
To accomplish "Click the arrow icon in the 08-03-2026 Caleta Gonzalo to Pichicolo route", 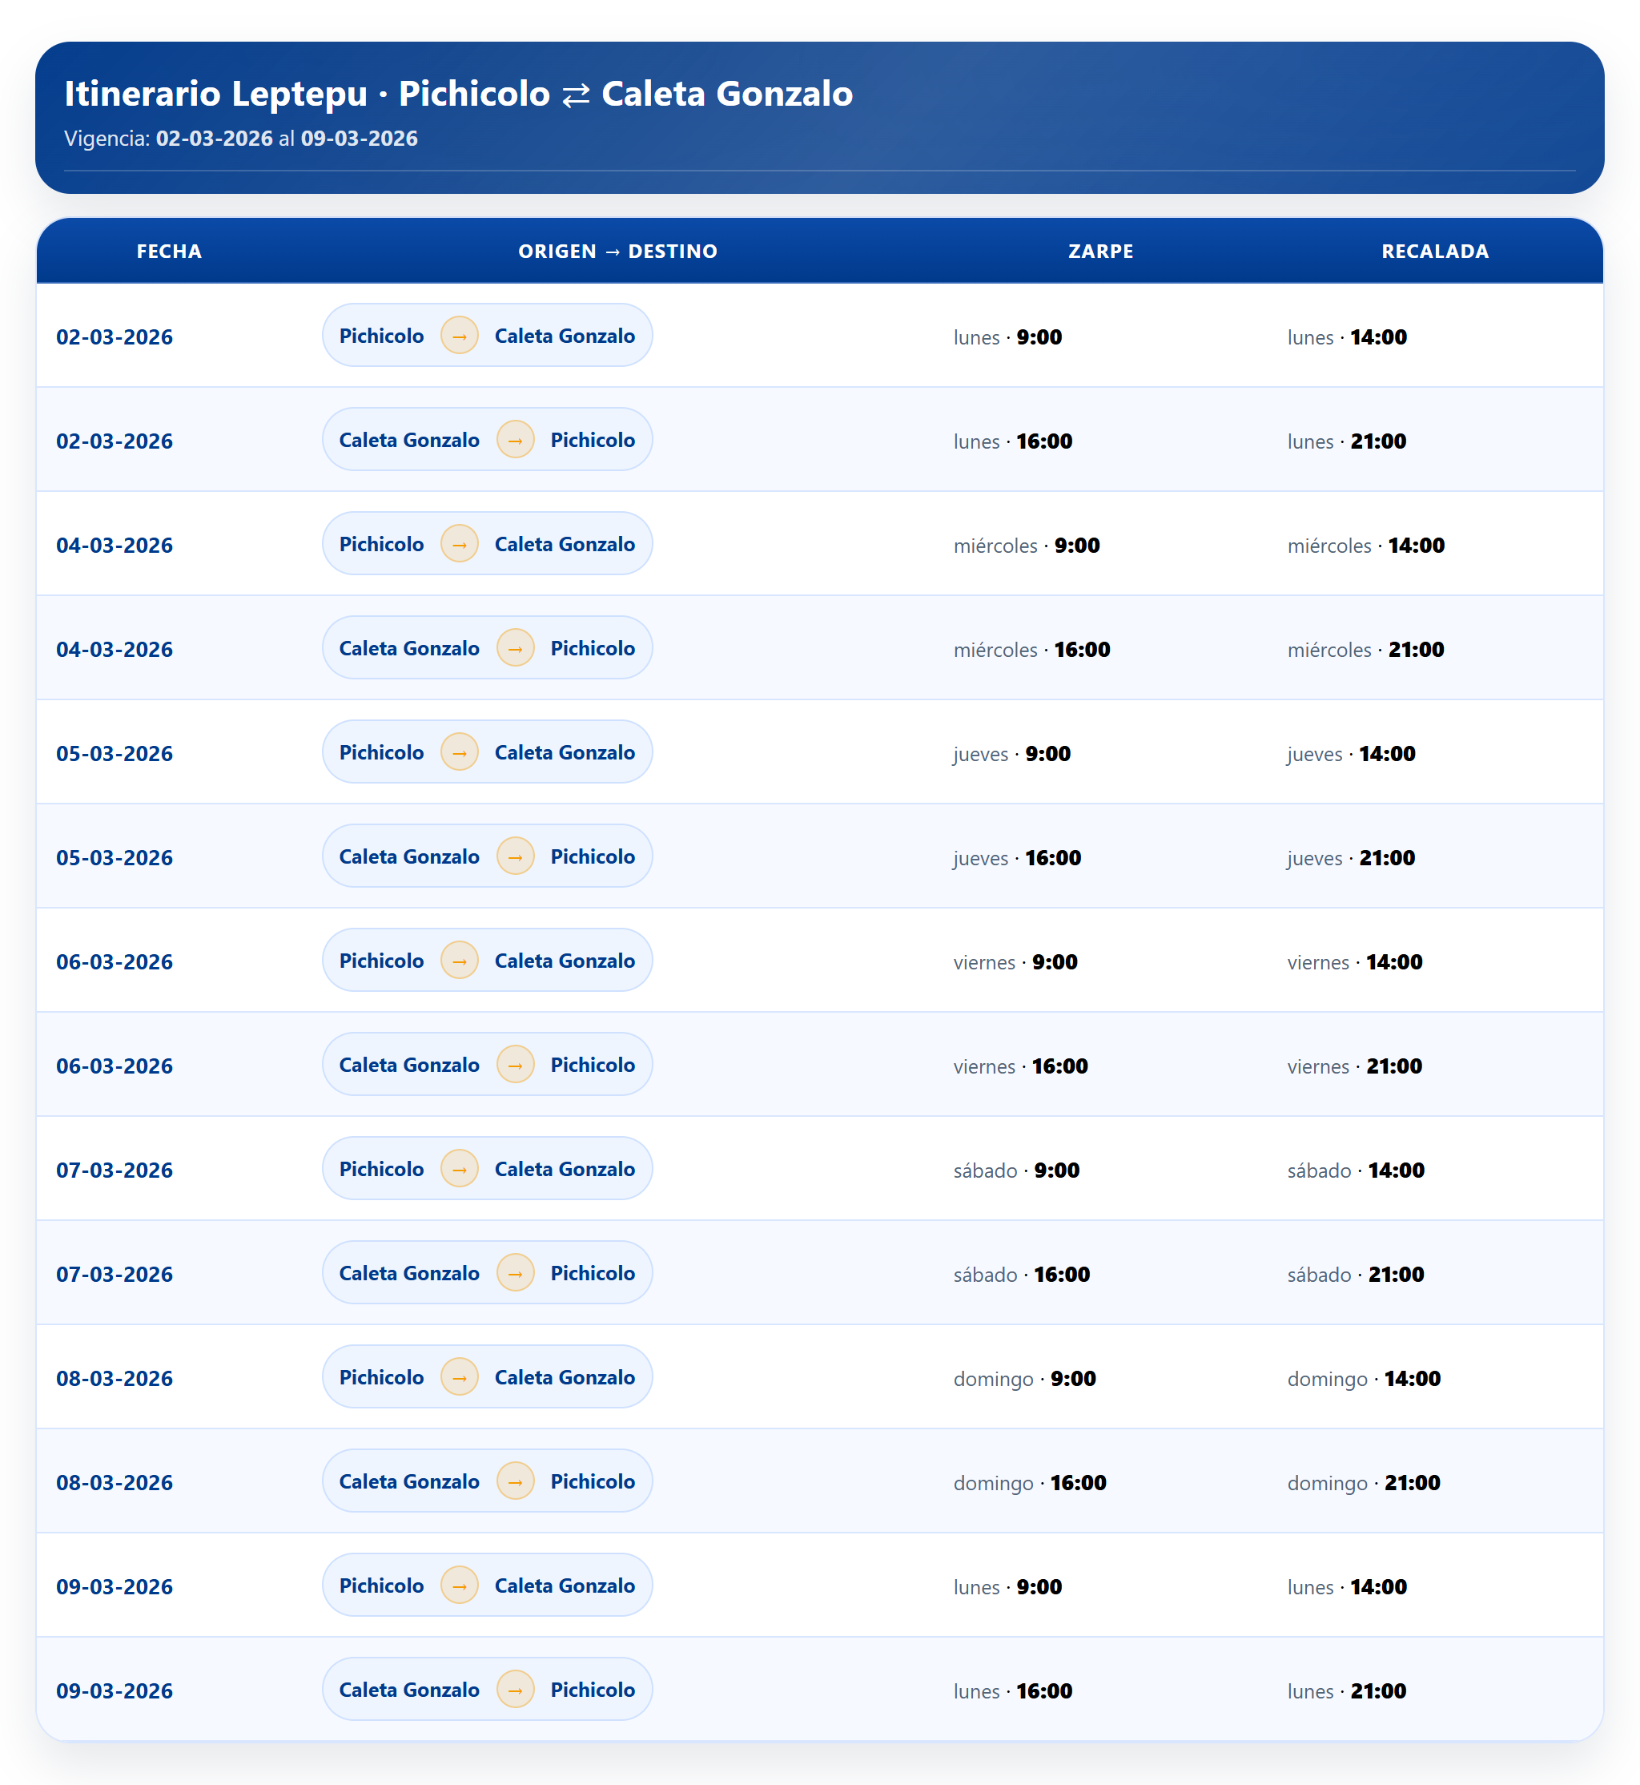I will [x=515, y=1481].
